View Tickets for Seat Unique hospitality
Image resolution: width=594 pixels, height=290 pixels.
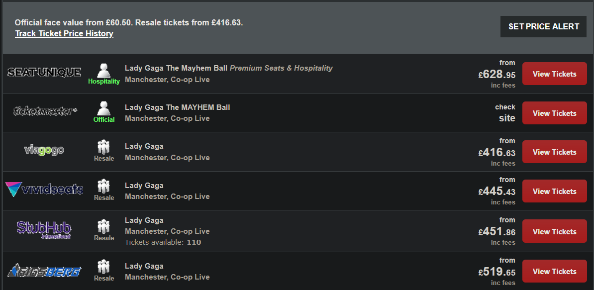tap(555, 74)
